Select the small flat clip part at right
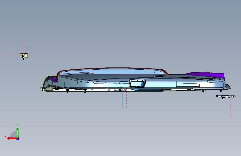Screen dimensions: 241x156 pos(225,97)
